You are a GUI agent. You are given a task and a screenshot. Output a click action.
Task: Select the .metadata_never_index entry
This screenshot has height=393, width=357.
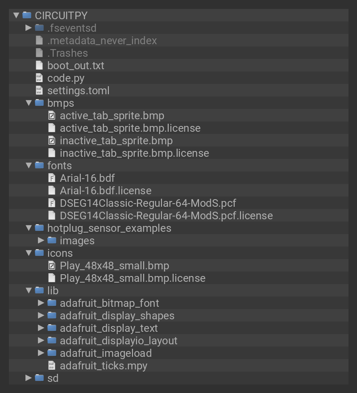coord(102,41)
